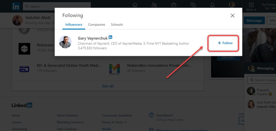The width and height of the screenshot is (276, 131).
Task: Switch to the Schools tab
Action: (x=117, y=25)
